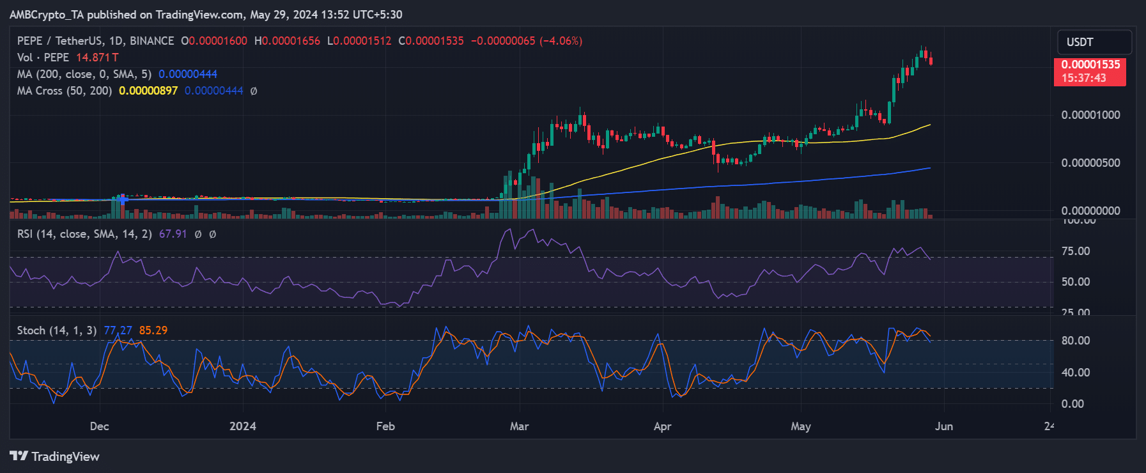Click the open price value 0.00001600
This screenshot has width=1146, height=473.
point(217,41)
